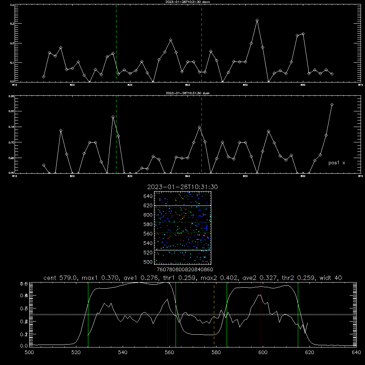Click the speckled detector image thumbnail

click(183, 228)
